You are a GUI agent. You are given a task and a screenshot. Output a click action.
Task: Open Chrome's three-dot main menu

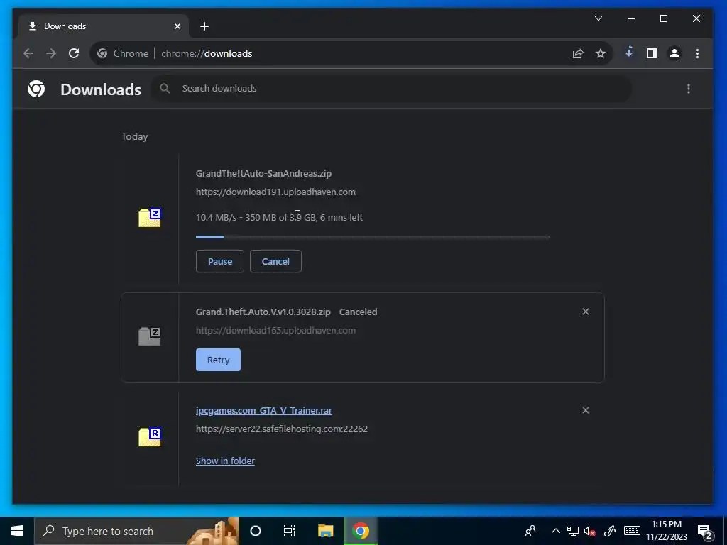pyautogui.click(x=697, y=53)
